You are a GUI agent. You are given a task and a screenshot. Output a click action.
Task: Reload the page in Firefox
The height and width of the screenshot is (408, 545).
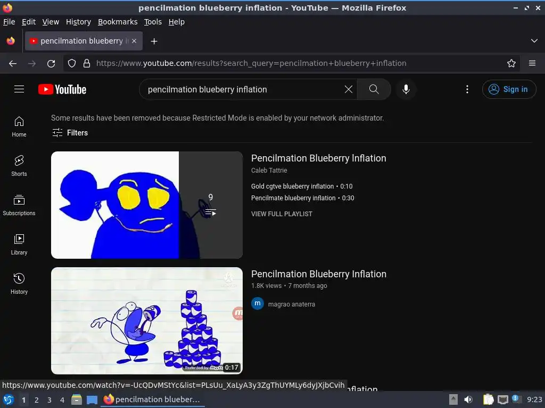pos(51,64)
